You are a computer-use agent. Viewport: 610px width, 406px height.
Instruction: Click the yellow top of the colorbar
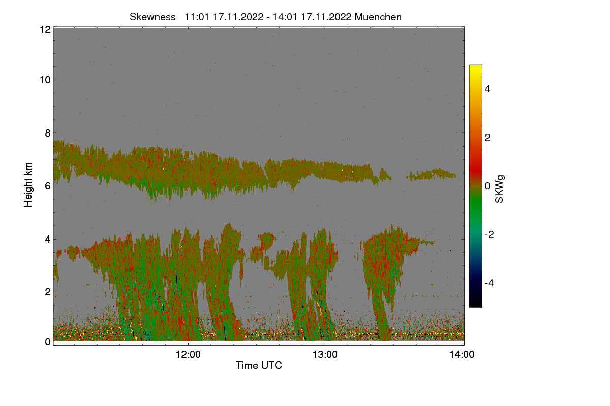[475, 69]
